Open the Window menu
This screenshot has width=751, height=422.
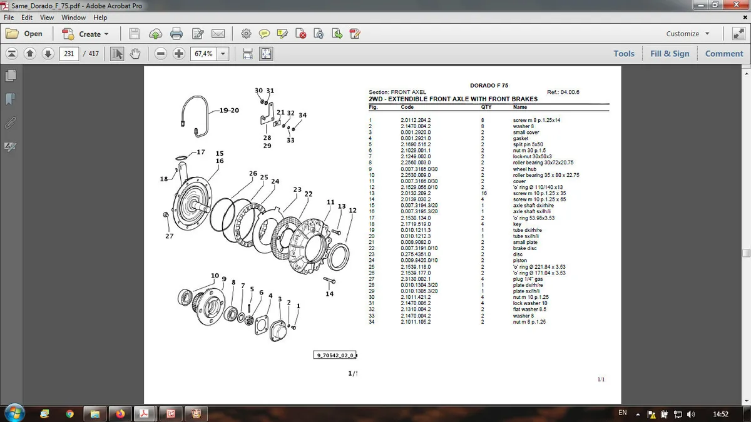pos(73,17)
